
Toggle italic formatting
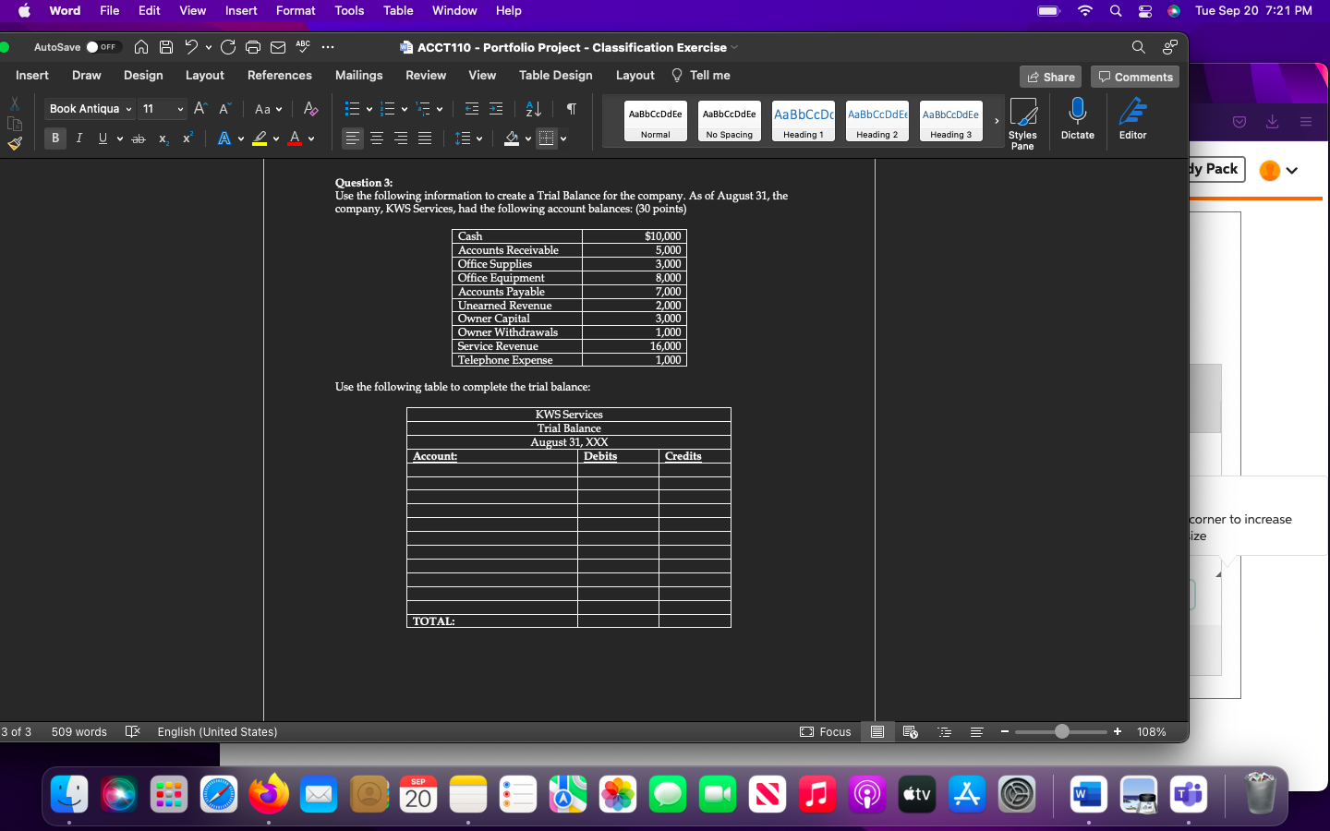point(79,138)
